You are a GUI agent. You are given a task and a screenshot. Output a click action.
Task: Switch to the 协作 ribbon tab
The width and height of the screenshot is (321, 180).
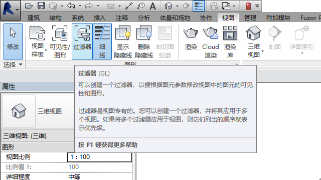(206, 18)
